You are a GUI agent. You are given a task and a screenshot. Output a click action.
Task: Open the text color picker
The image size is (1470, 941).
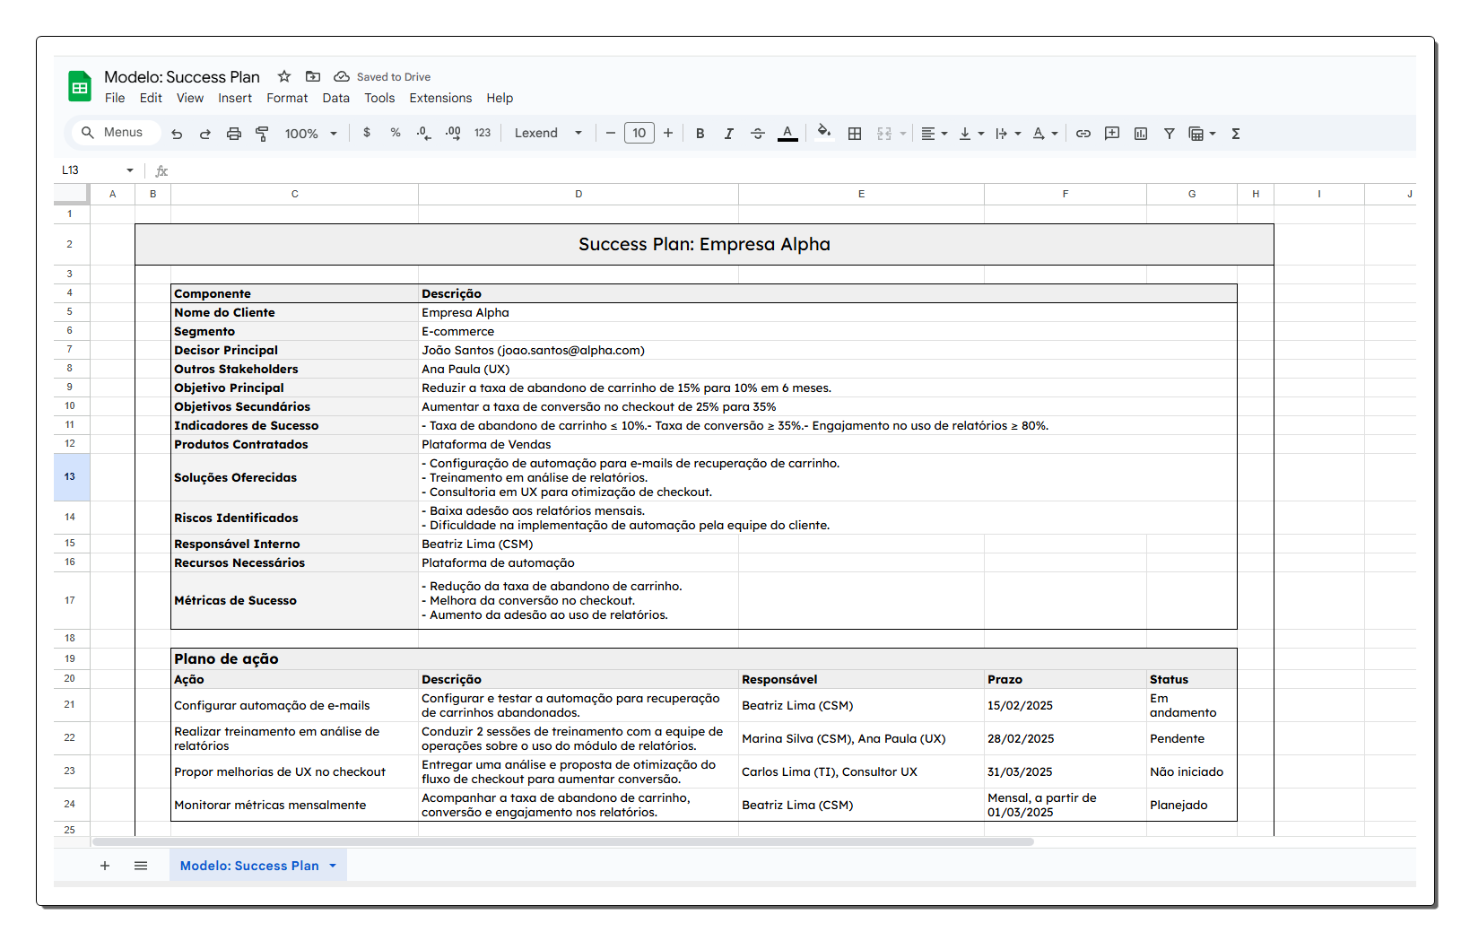(787, 134)
